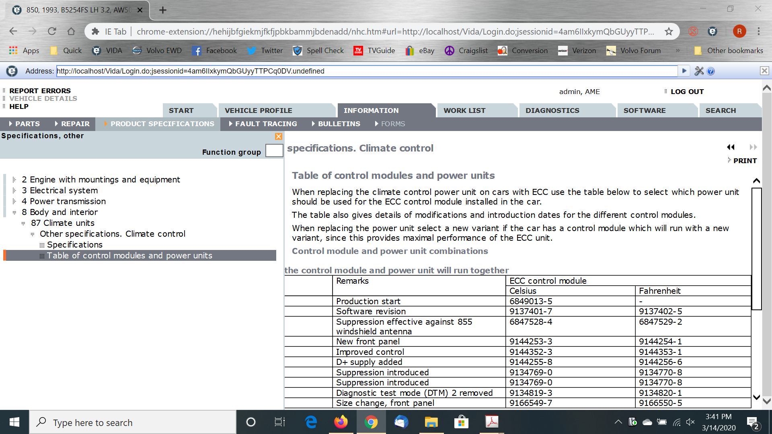Switch to the DIAGNOSTICS tab

pos(552,111)
